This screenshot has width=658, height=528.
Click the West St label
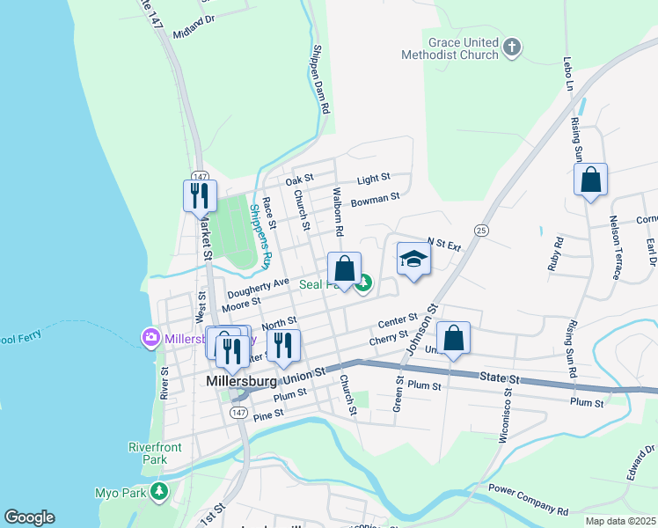pyautogui.click(x=201, y=307)
